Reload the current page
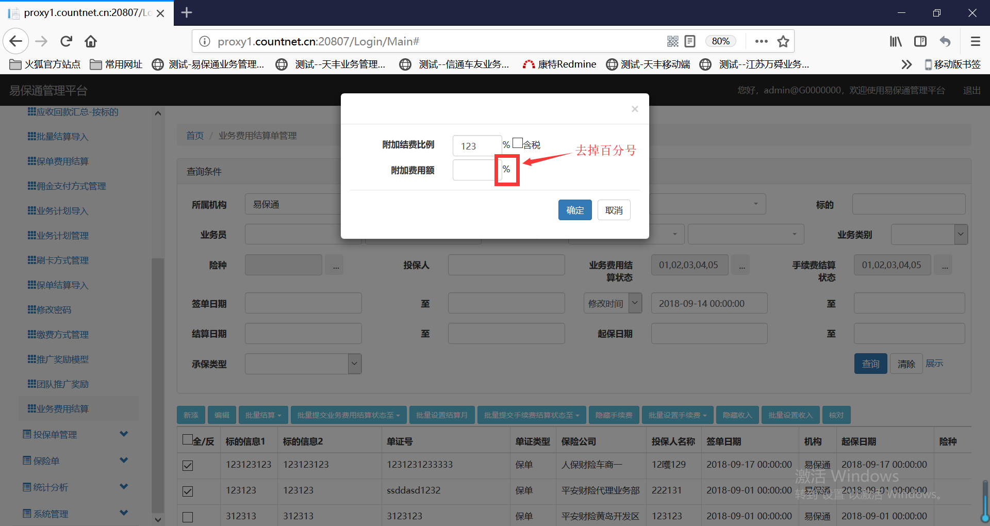 (66, 41)
